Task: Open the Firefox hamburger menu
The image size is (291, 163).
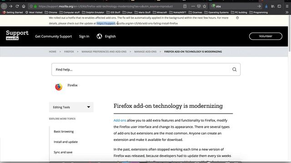Action: pyautogui.click(x=287, y=6)
